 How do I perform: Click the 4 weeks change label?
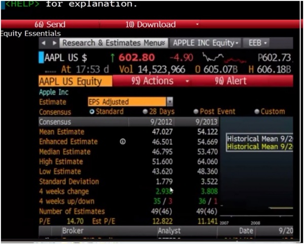(64, 191)
